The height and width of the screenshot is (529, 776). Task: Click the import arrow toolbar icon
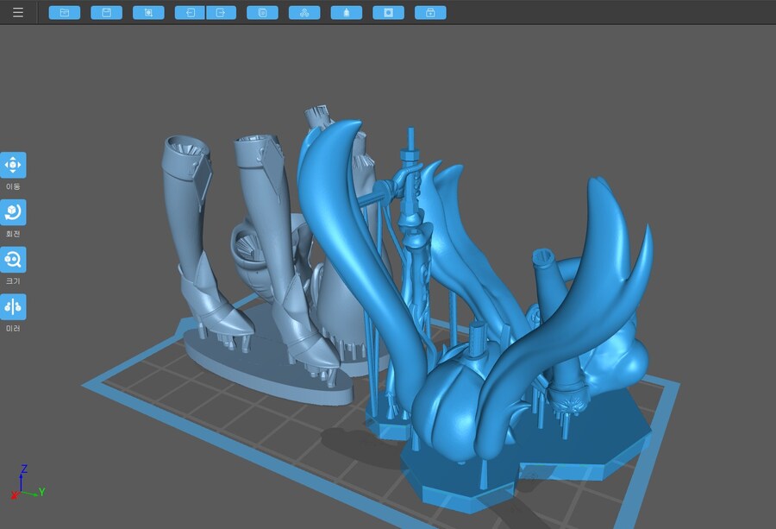click(x=191, y=12)
